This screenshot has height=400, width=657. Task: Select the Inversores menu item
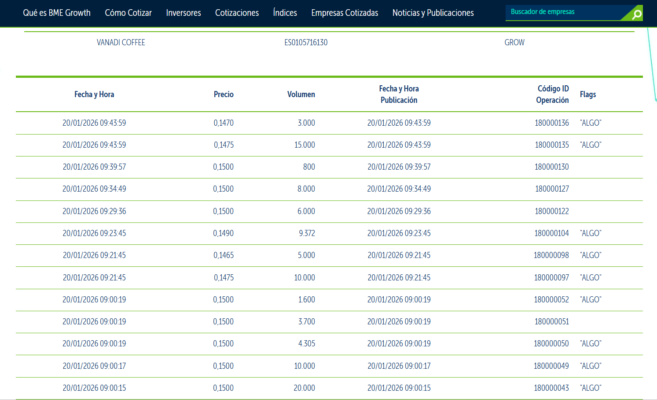tap(184, 13)
